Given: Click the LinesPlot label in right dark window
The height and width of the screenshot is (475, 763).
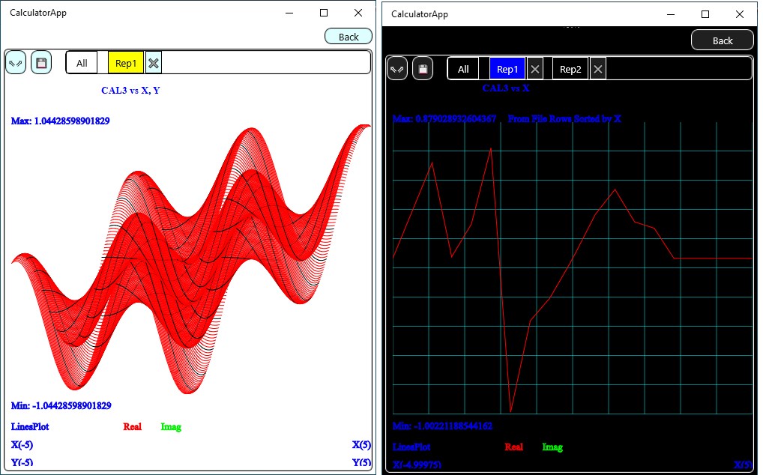Looking at the screenshot, I should click(x=411, y=447).
